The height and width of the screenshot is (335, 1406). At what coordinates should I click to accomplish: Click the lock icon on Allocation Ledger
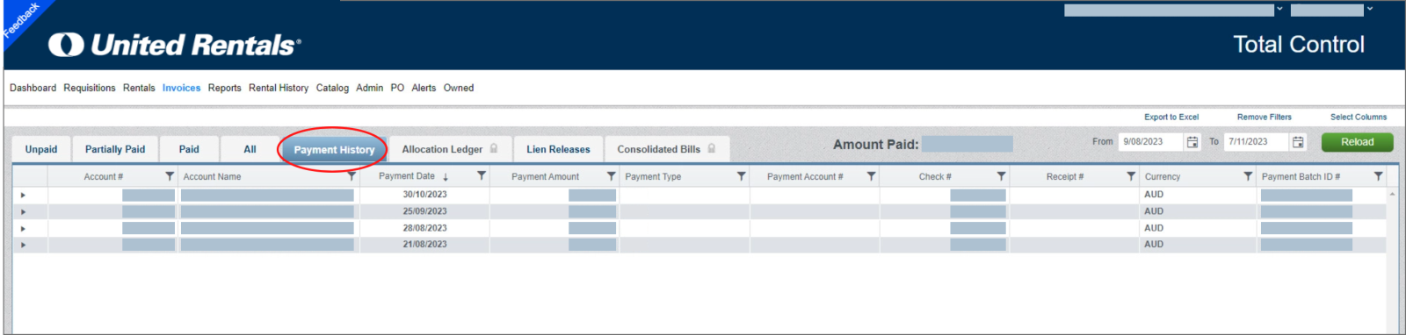[x=494, y=148]
